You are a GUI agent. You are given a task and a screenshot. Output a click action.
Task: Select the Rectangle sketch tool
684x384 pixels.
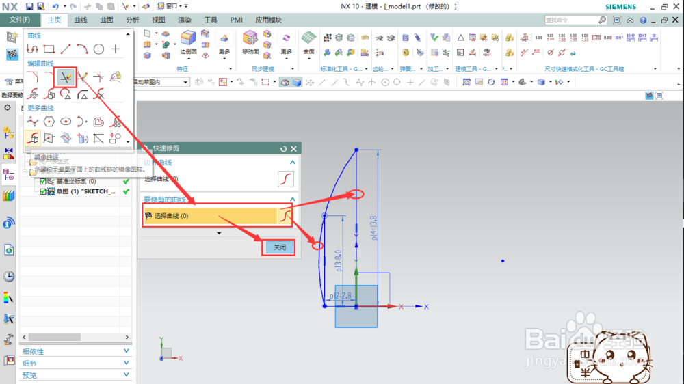[49, 49]
